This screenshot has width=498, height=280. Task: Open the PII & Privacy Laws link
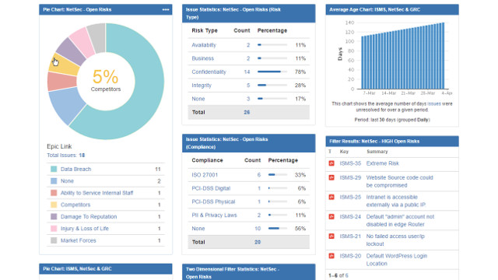tap(214, 215)
